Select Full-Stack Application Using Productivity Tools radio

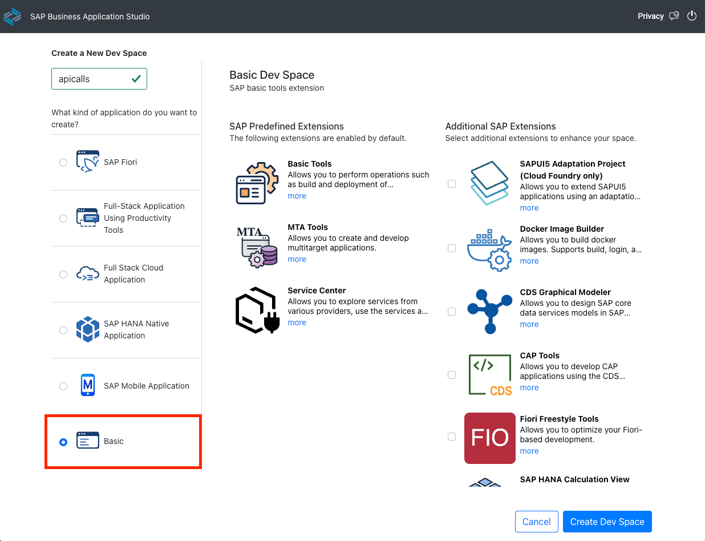(x=63, y=219)
